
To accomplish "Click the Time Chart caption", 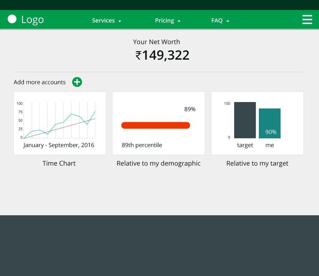I will coord(59,163).
